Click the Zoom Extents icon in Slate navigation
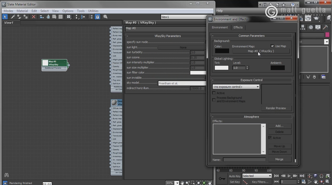 (199, 183)
